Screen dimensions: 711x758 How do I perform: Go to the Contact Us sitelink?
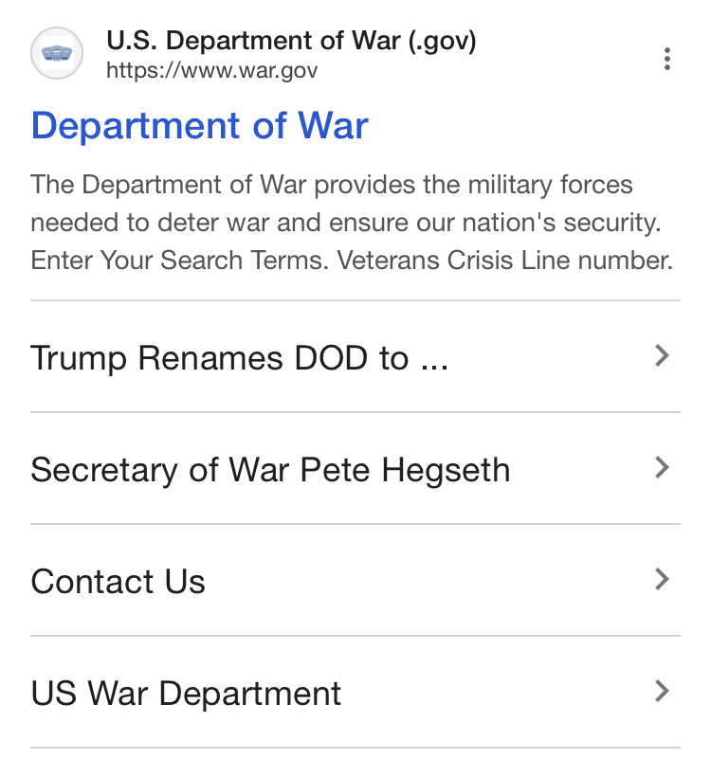118,582
